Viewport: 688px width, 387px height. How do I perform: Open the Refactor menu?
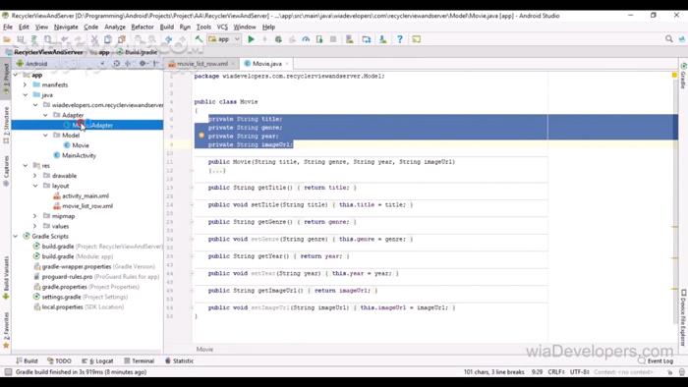(143, 28)
